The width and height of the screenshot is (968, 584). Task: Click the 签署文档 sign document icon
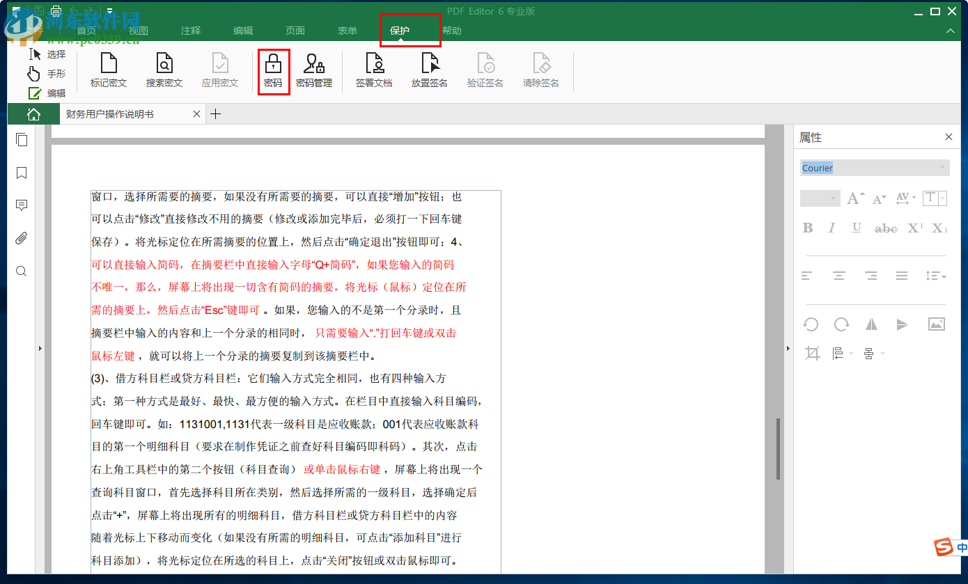coord(373,70)
